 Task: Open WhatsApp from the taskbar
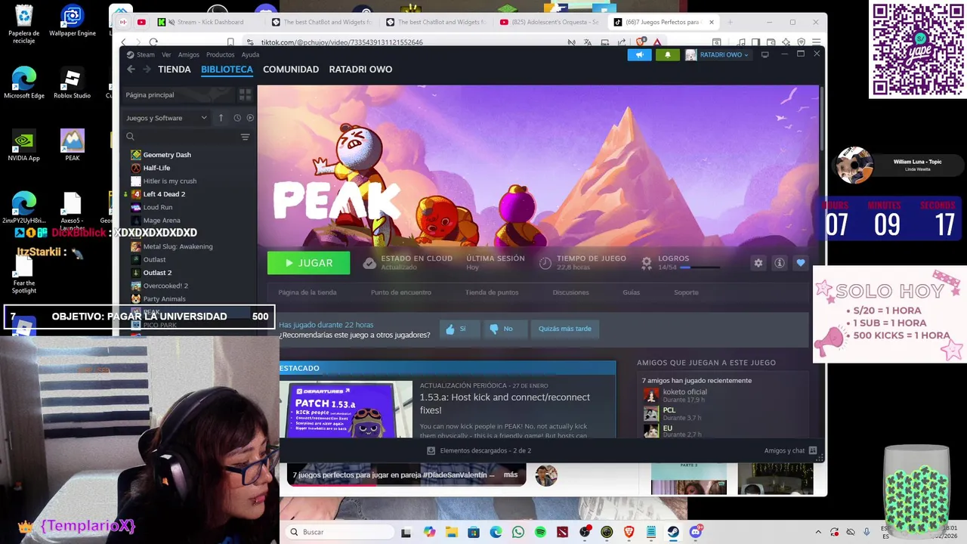tap(518, 532)
